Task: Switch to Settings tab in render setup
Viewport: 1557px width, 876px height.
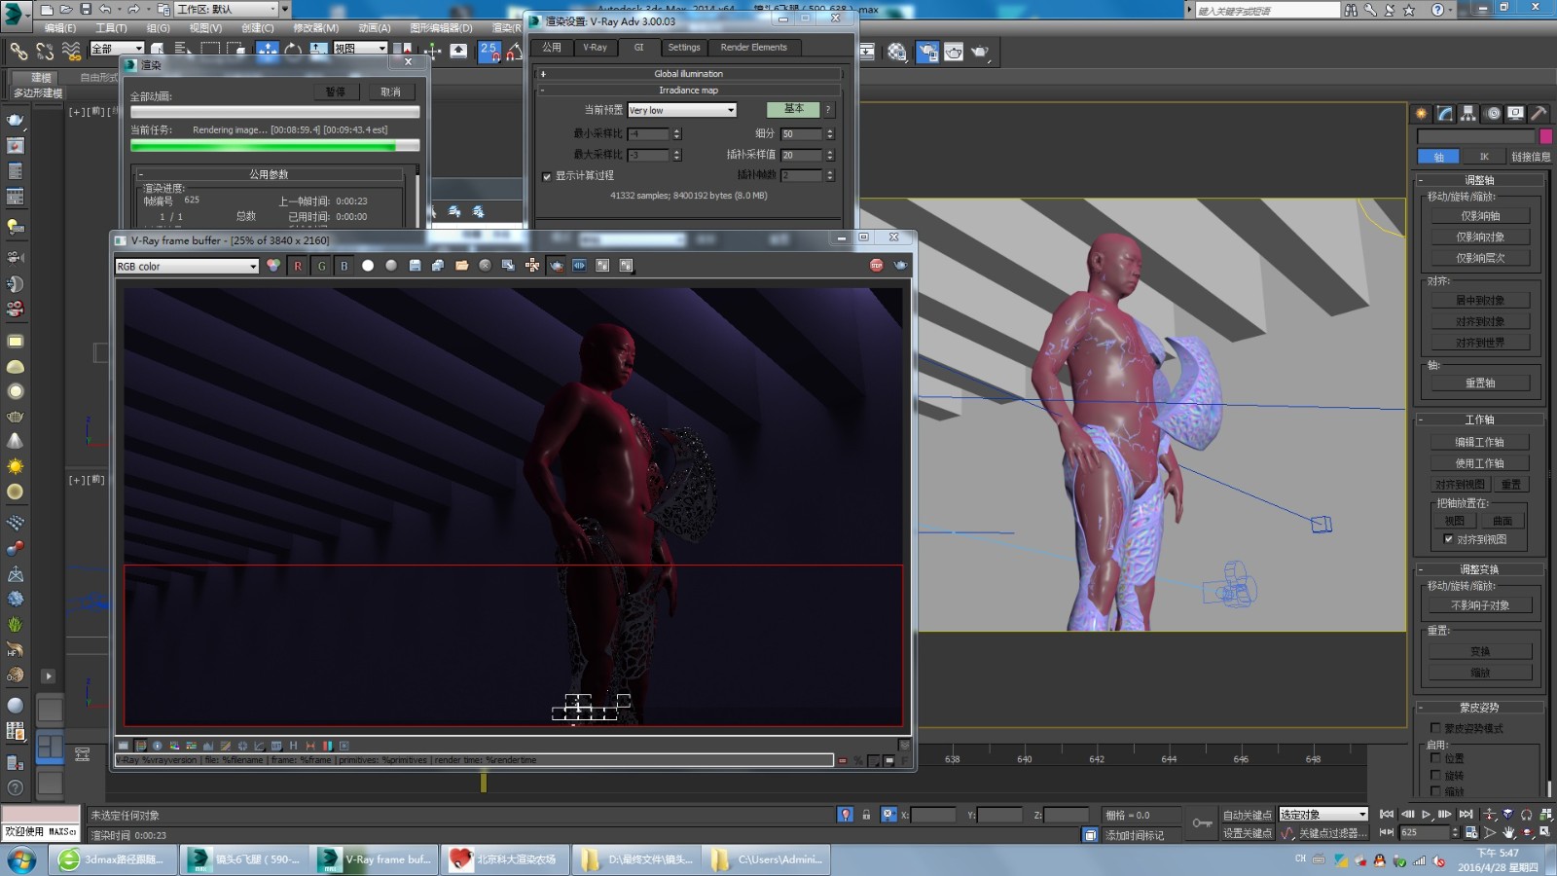Action: (x=683, y=47)
